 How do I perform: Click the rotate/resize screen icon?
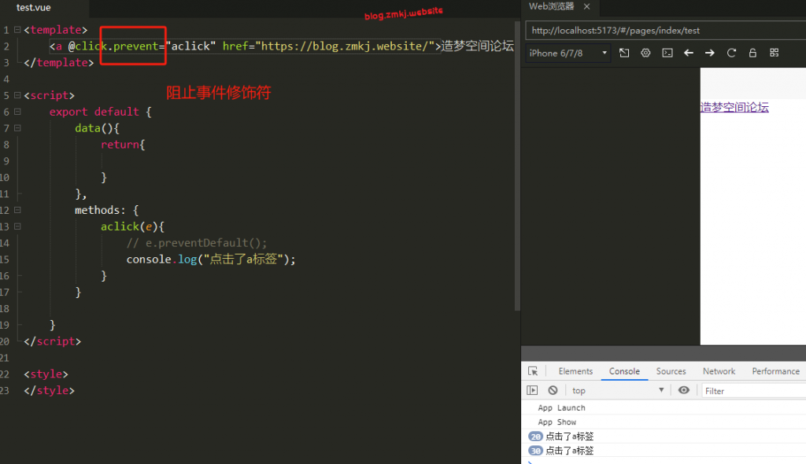point(624,53)
